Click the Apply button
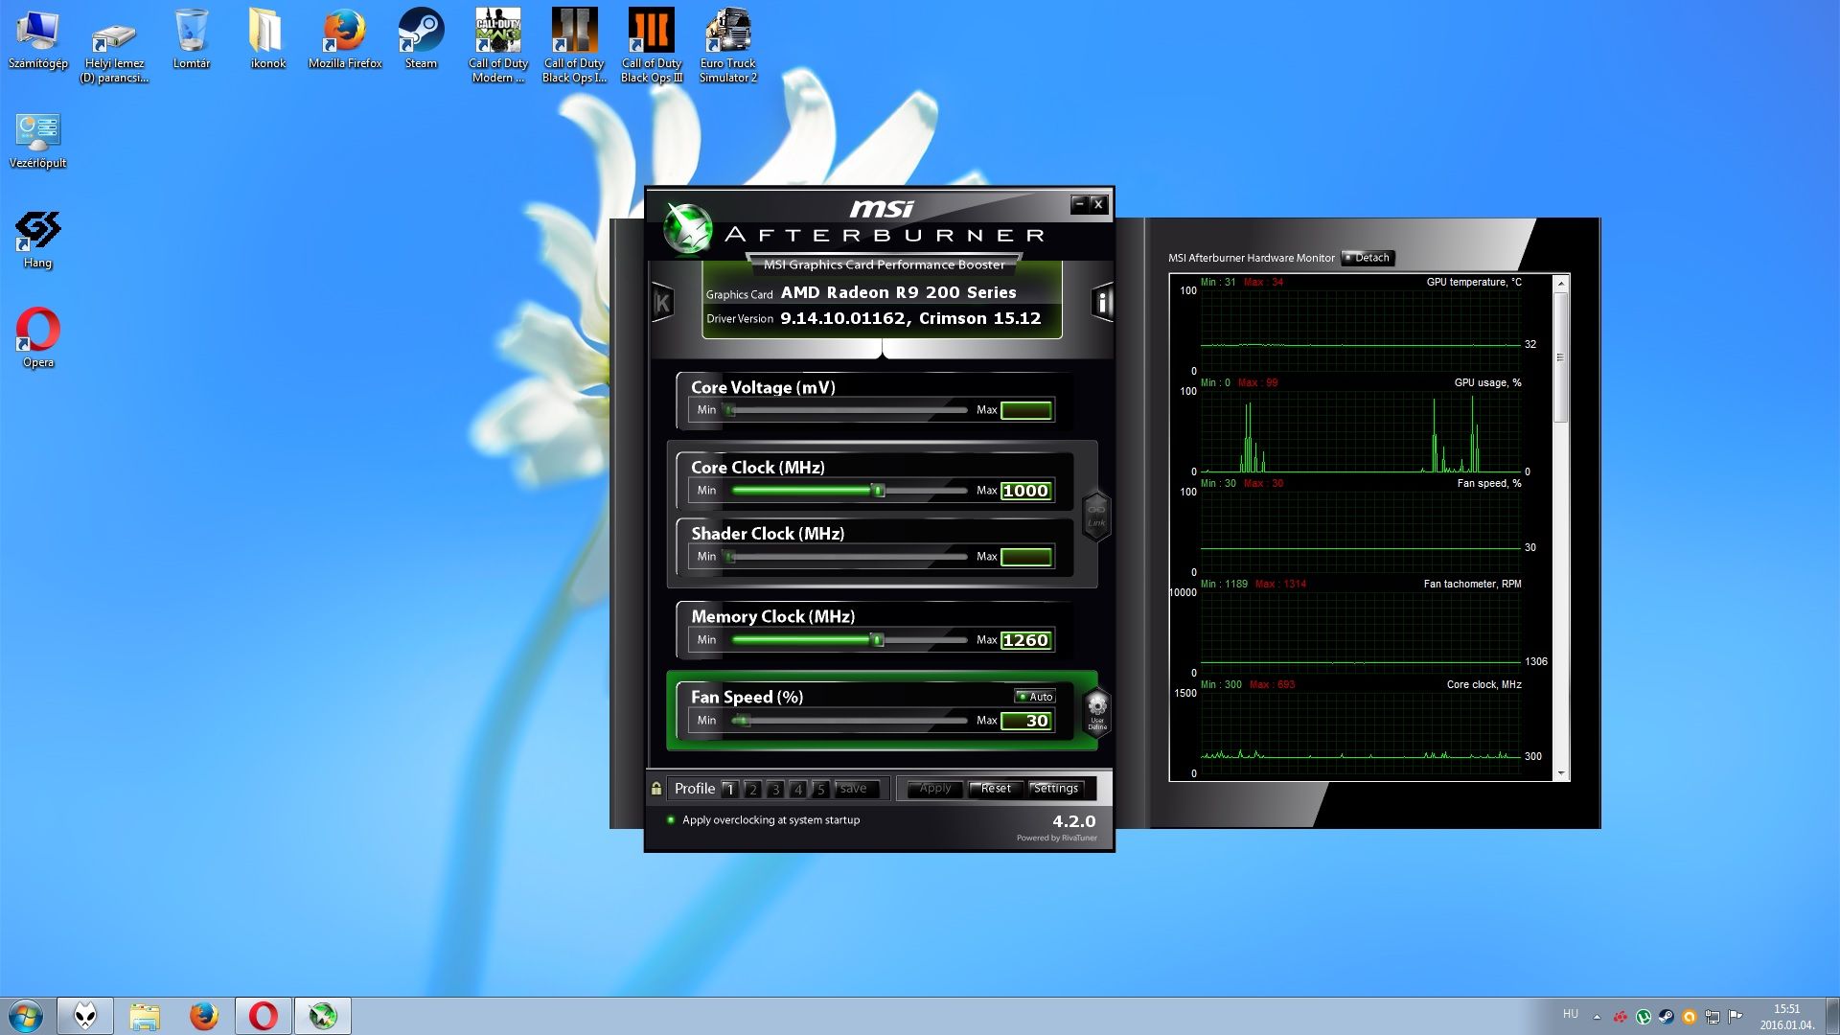Screen dimensions: 1840x1035 [x=935, y=789]
